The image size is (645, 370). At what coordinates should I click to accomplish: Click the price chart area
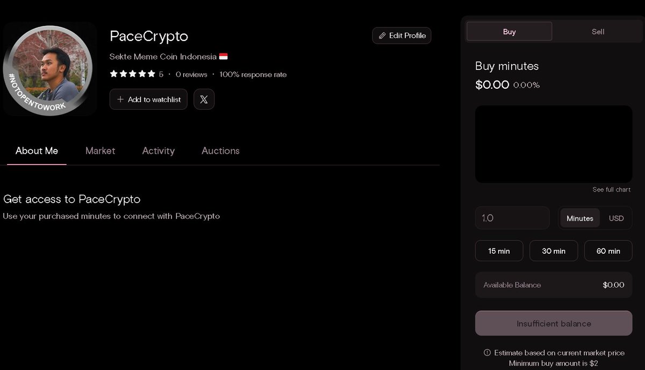[x=554, y=144]
